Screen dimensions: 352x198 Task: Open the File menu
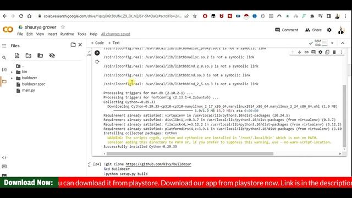point(20,34)
